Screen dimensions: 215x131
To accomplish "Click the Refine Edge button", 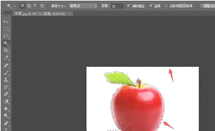I will [x=207, y=6].
